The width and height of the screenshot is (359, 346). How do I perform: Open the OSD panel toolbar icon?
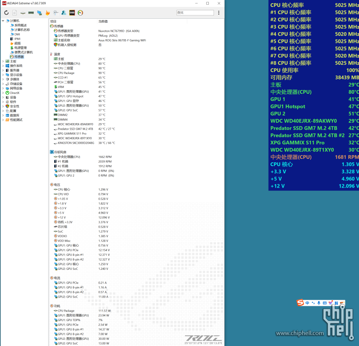click(72, 13)
